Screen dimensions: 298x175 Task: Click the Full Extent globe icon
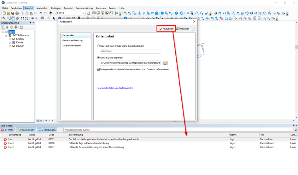coord(17,18)
